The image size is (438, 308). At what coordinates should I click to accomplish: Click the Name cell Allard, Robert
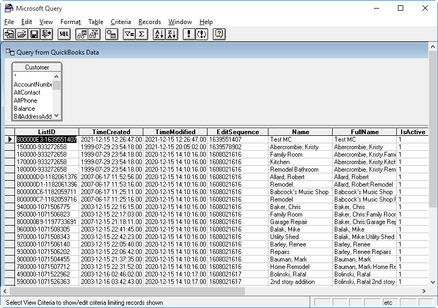pyautogui.click(x=300, y=177)
